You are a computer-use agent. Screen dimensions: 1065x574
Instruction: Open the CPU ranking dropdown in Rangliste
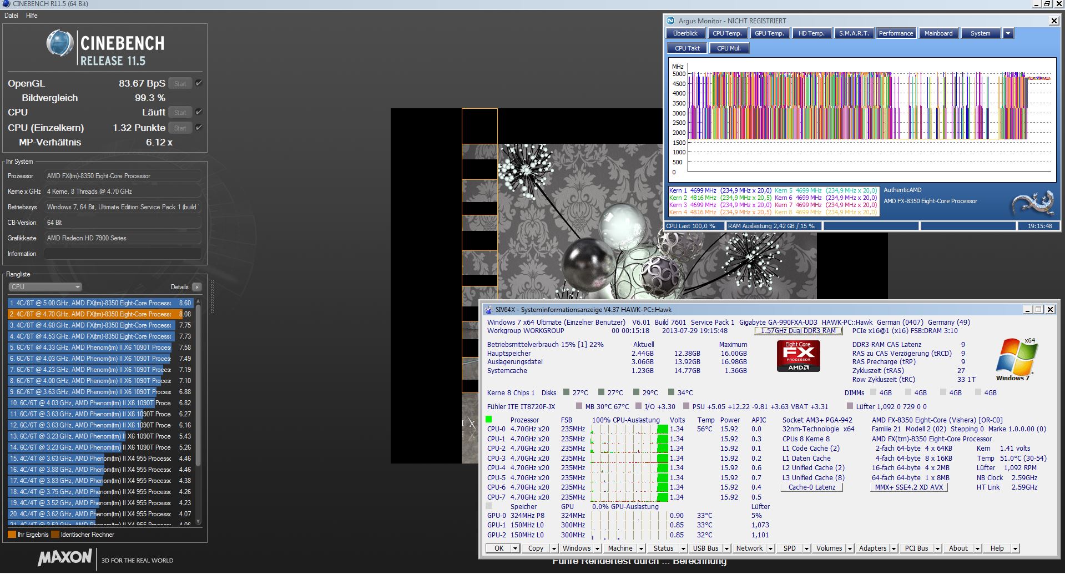coord(45,287)
